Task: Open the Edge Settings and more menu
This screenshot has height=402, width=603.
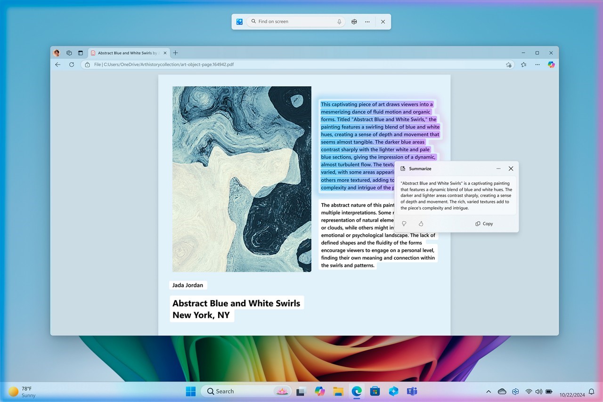Action: pos(537,64)
